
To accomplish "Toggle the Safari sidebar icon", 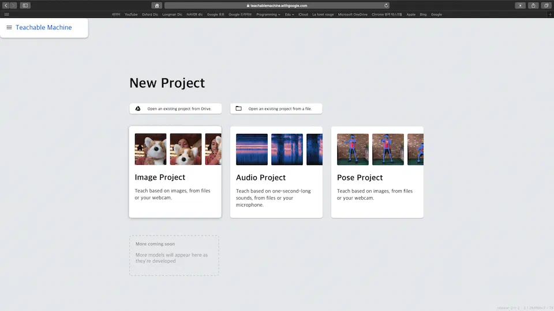I will [25, 5].
